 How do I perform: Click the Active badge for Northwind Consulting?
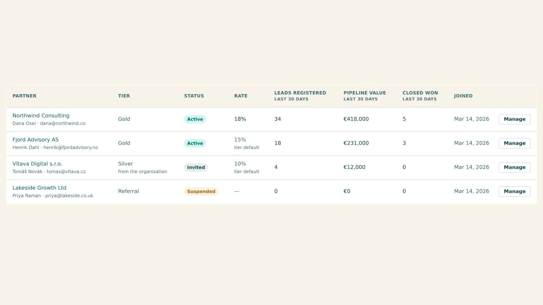coord(195,119)
